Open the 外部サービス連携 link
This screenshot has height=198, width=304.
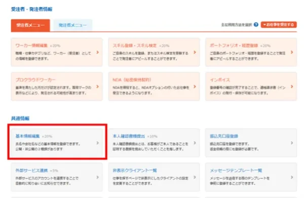click(x=31, y=171)
